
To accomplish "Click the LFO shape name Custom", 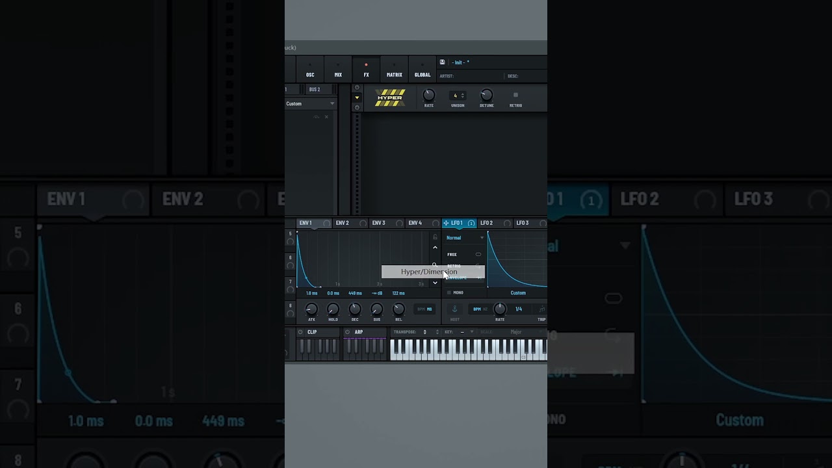I will 518,292.
